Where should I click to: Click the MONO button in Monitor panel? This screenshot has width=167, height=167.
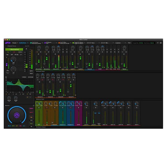(x=31, y=109)
